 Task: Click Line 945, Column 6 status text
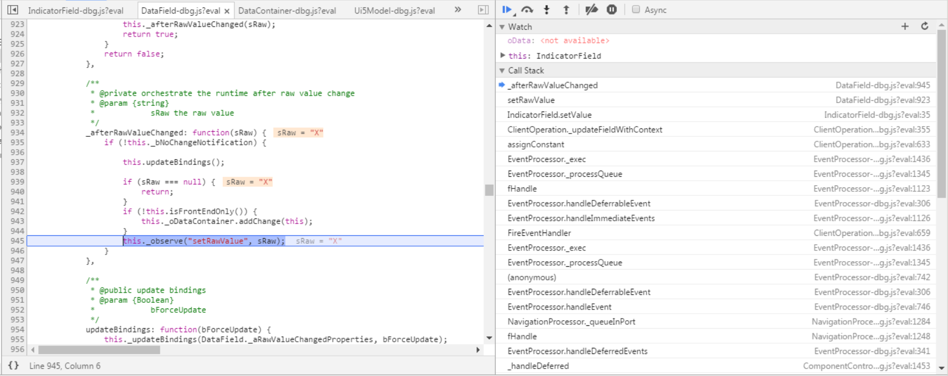point(65,365)
